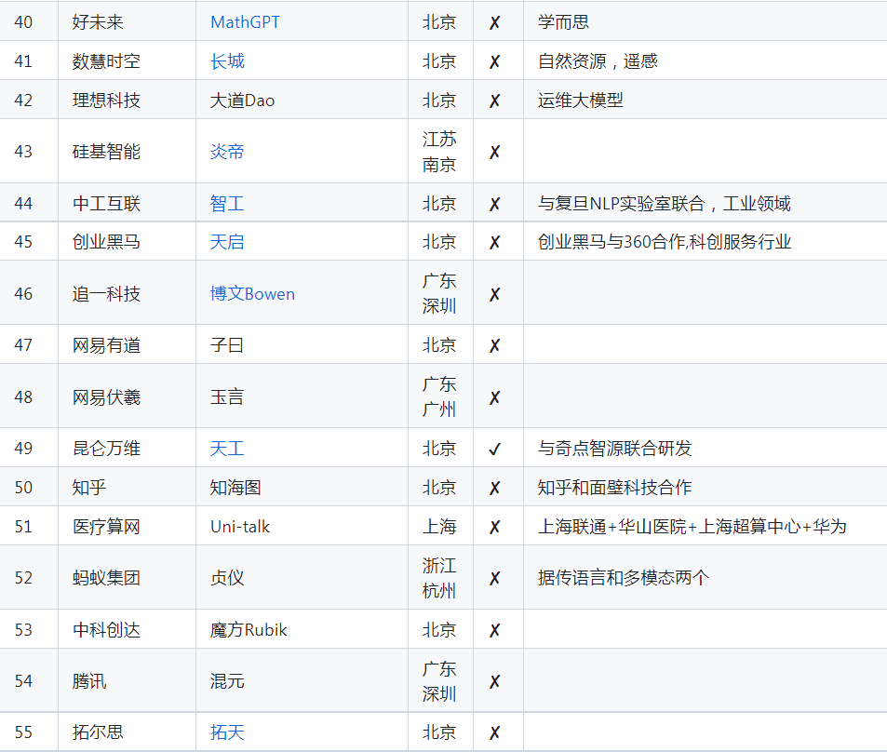Click row number 40
The width and height of the screenshot is (887, 752).
[x=23, y=22]
